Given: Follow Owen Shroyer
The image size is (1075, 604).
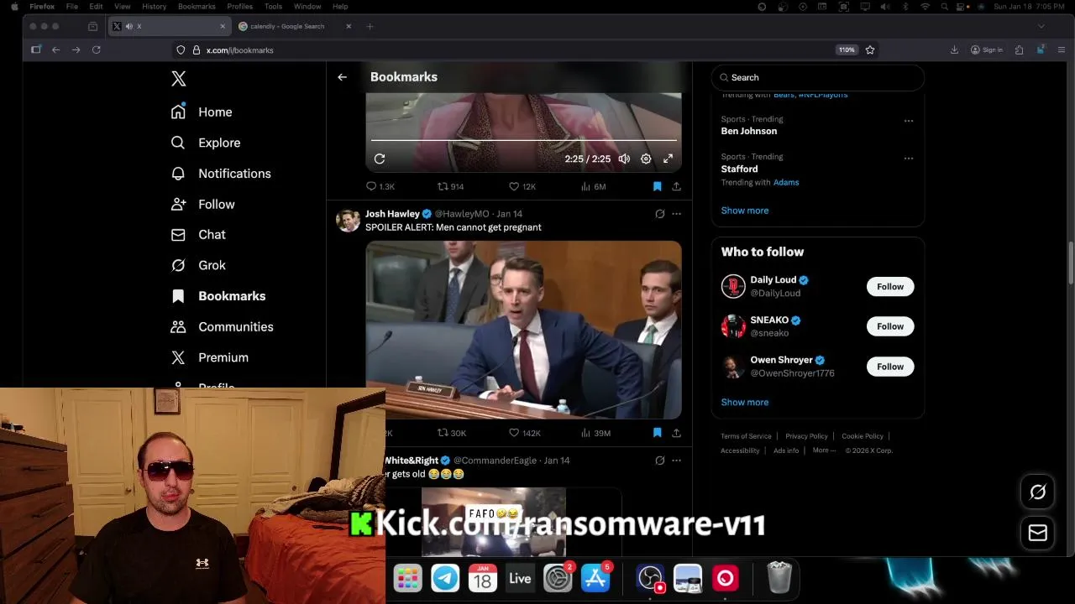Looking at the screenshot, I should [890, 367].
